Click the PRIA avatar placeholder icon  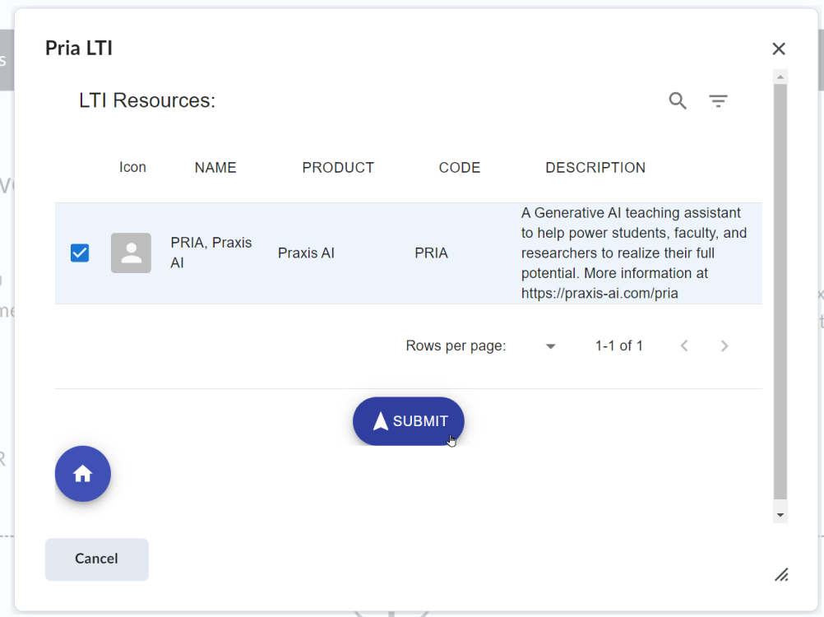click(x=131, y=253)
